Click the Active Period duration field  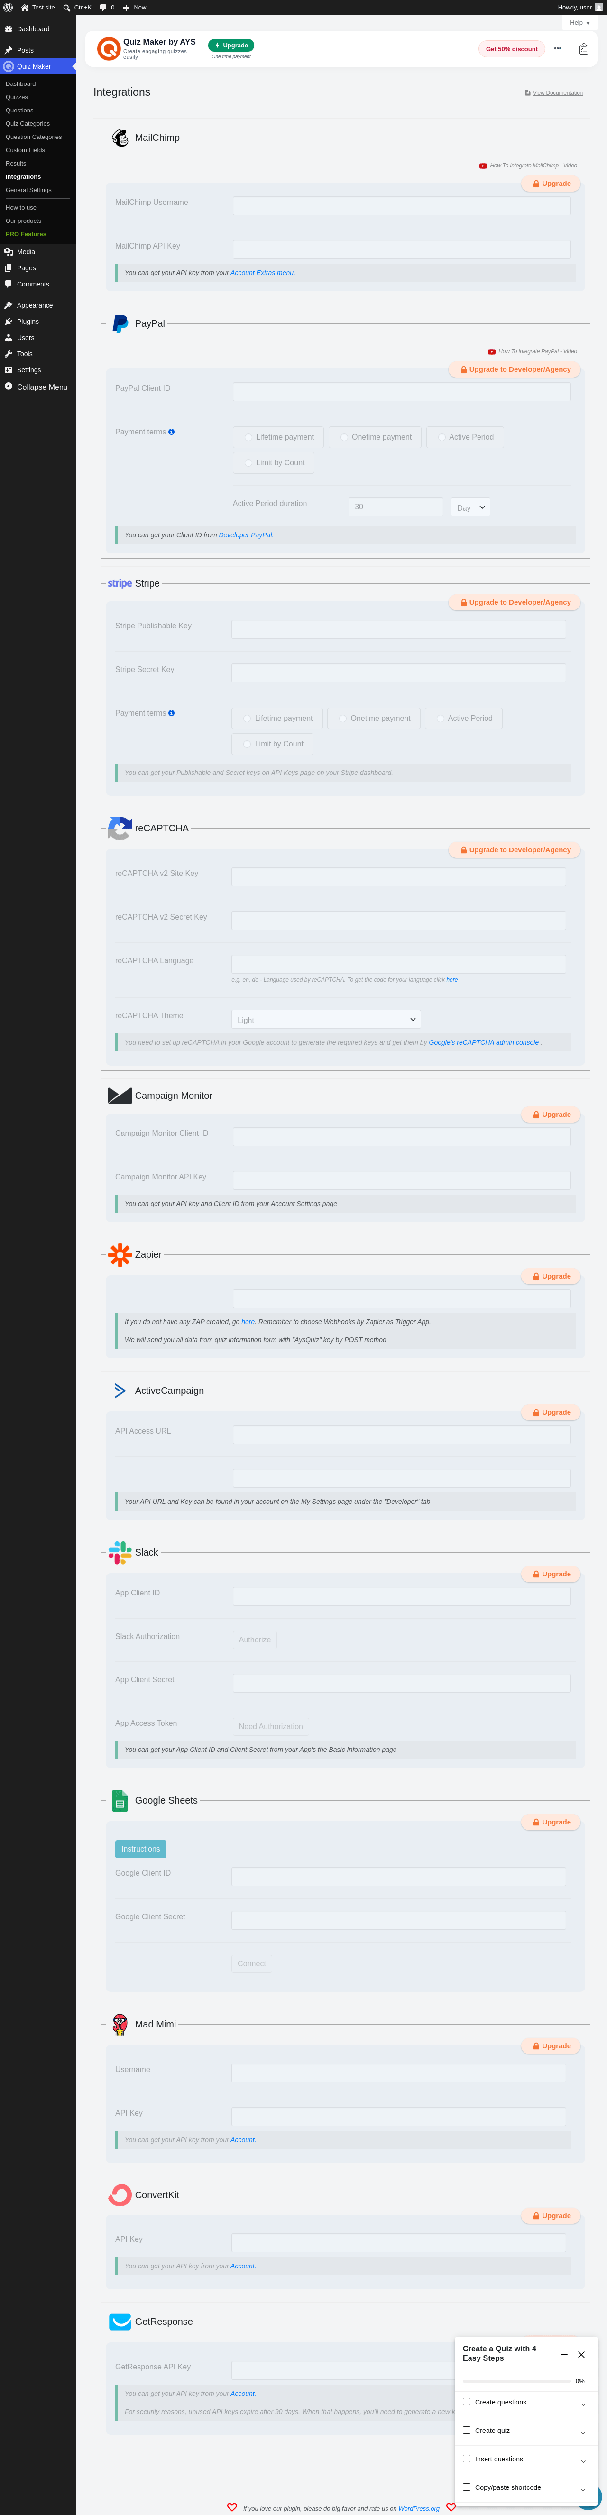(x=396, y=507)
